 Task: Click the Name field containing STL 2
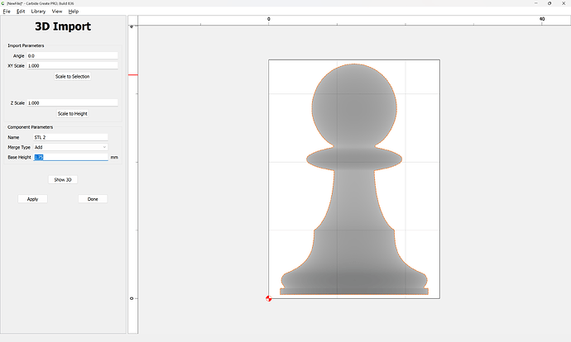(71, 137)
